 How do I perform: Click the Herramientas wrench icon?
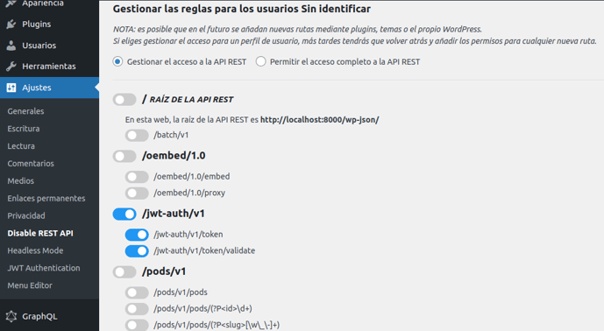point(11,67)
